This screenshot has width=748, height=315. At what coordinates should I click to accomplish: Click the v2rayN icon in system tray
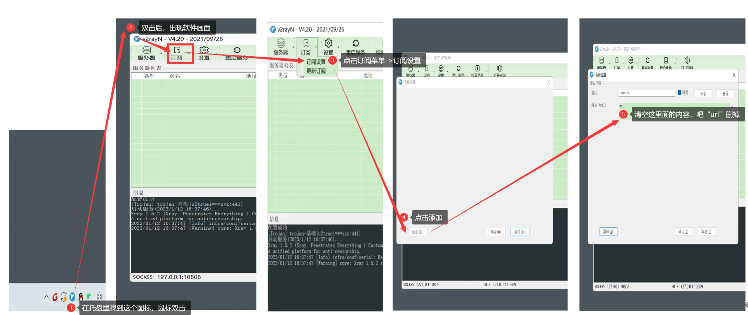[x=72, y=297]
